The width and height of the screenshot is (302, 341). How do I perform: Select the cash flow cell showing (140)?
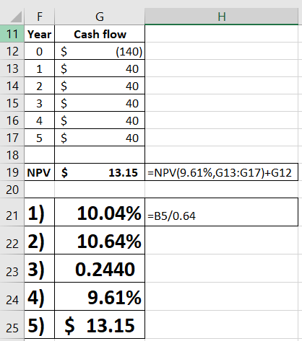[100, 51]
